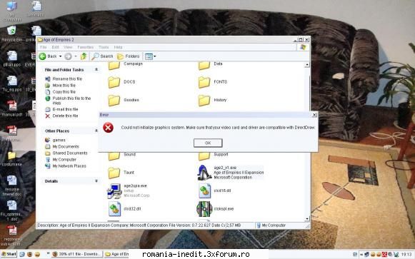Open the Views dropdown button
415x259 pixels.
pos(151,56)
